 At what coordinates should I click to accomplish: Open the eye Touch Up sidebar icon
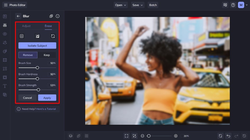[5, 34]
